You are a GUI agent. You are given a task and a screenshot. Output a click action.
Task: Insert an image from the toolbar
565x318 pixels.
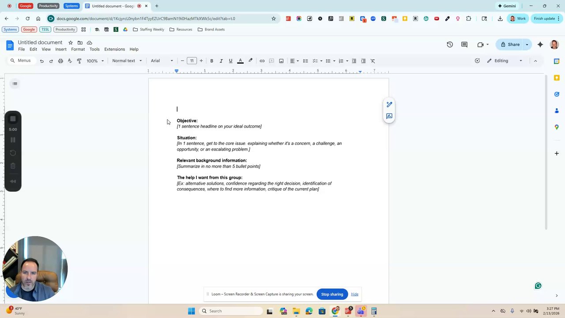[281, 61]
